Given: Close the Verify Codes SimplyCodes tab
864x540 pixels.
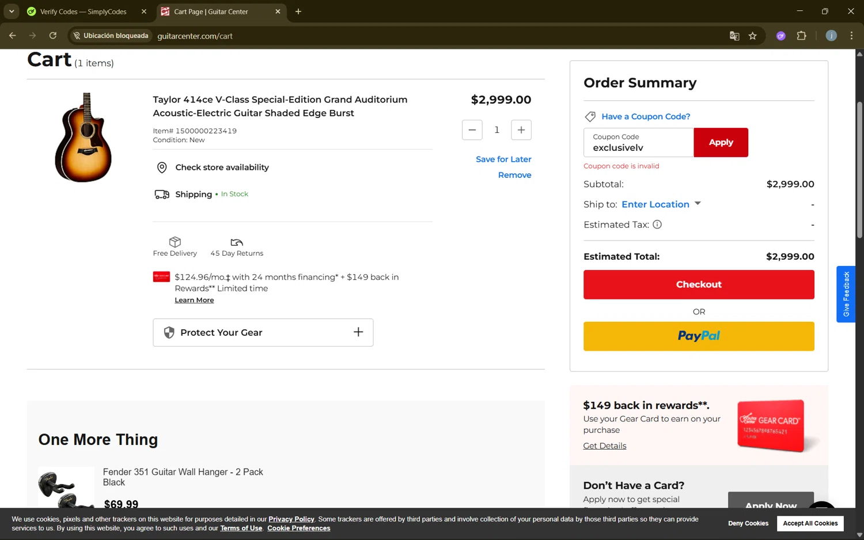Looking at the screenshot, I should click(144, 12).
